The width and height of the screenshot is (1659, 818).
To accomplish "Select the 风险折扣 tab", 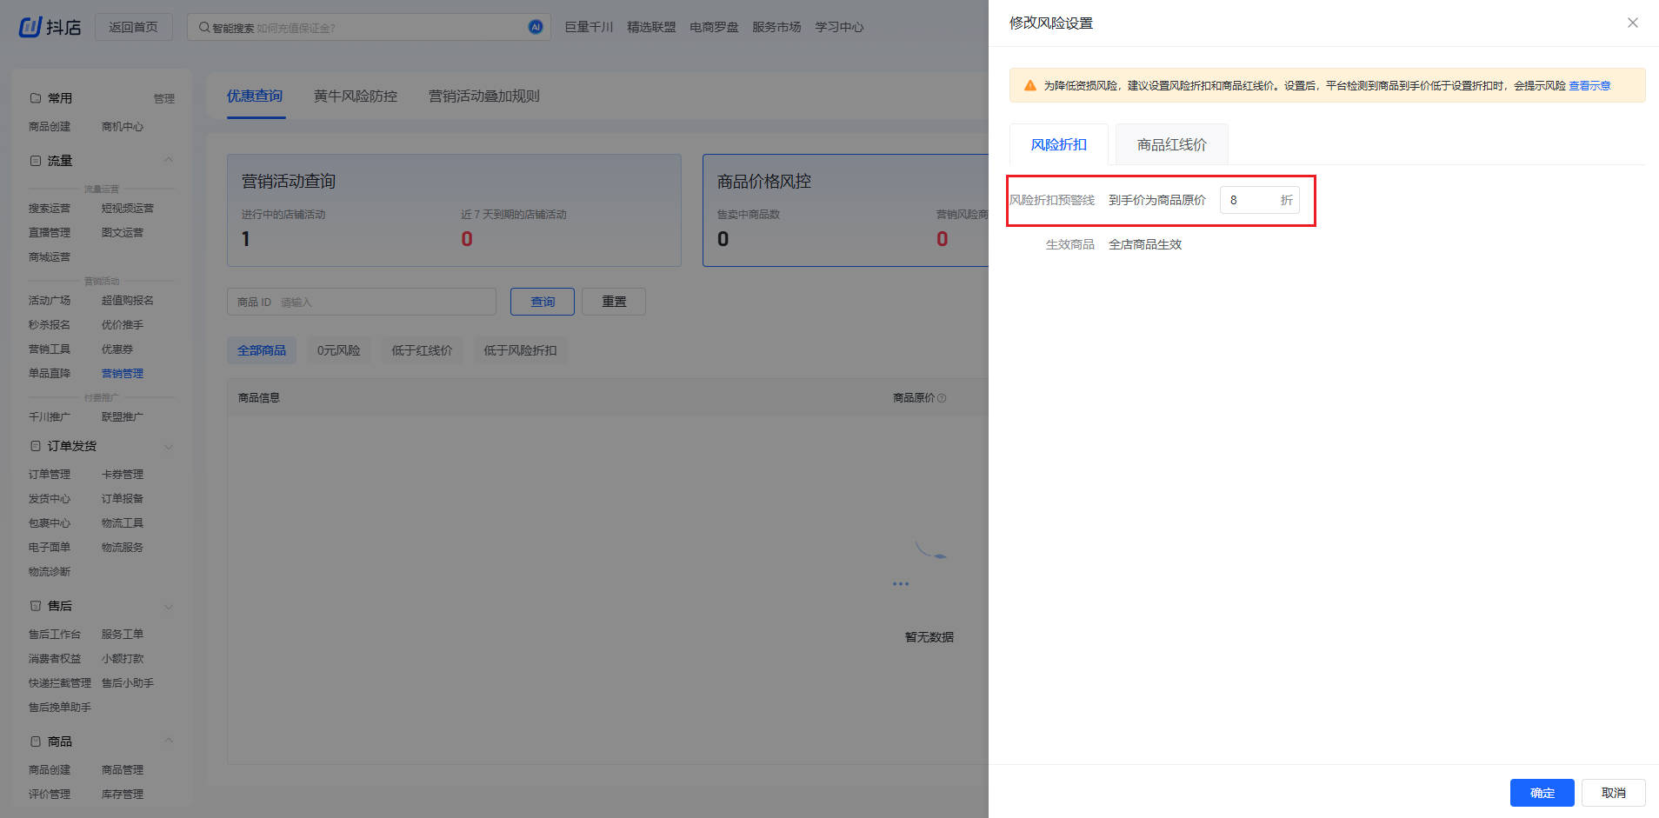I will (1058, 144).
